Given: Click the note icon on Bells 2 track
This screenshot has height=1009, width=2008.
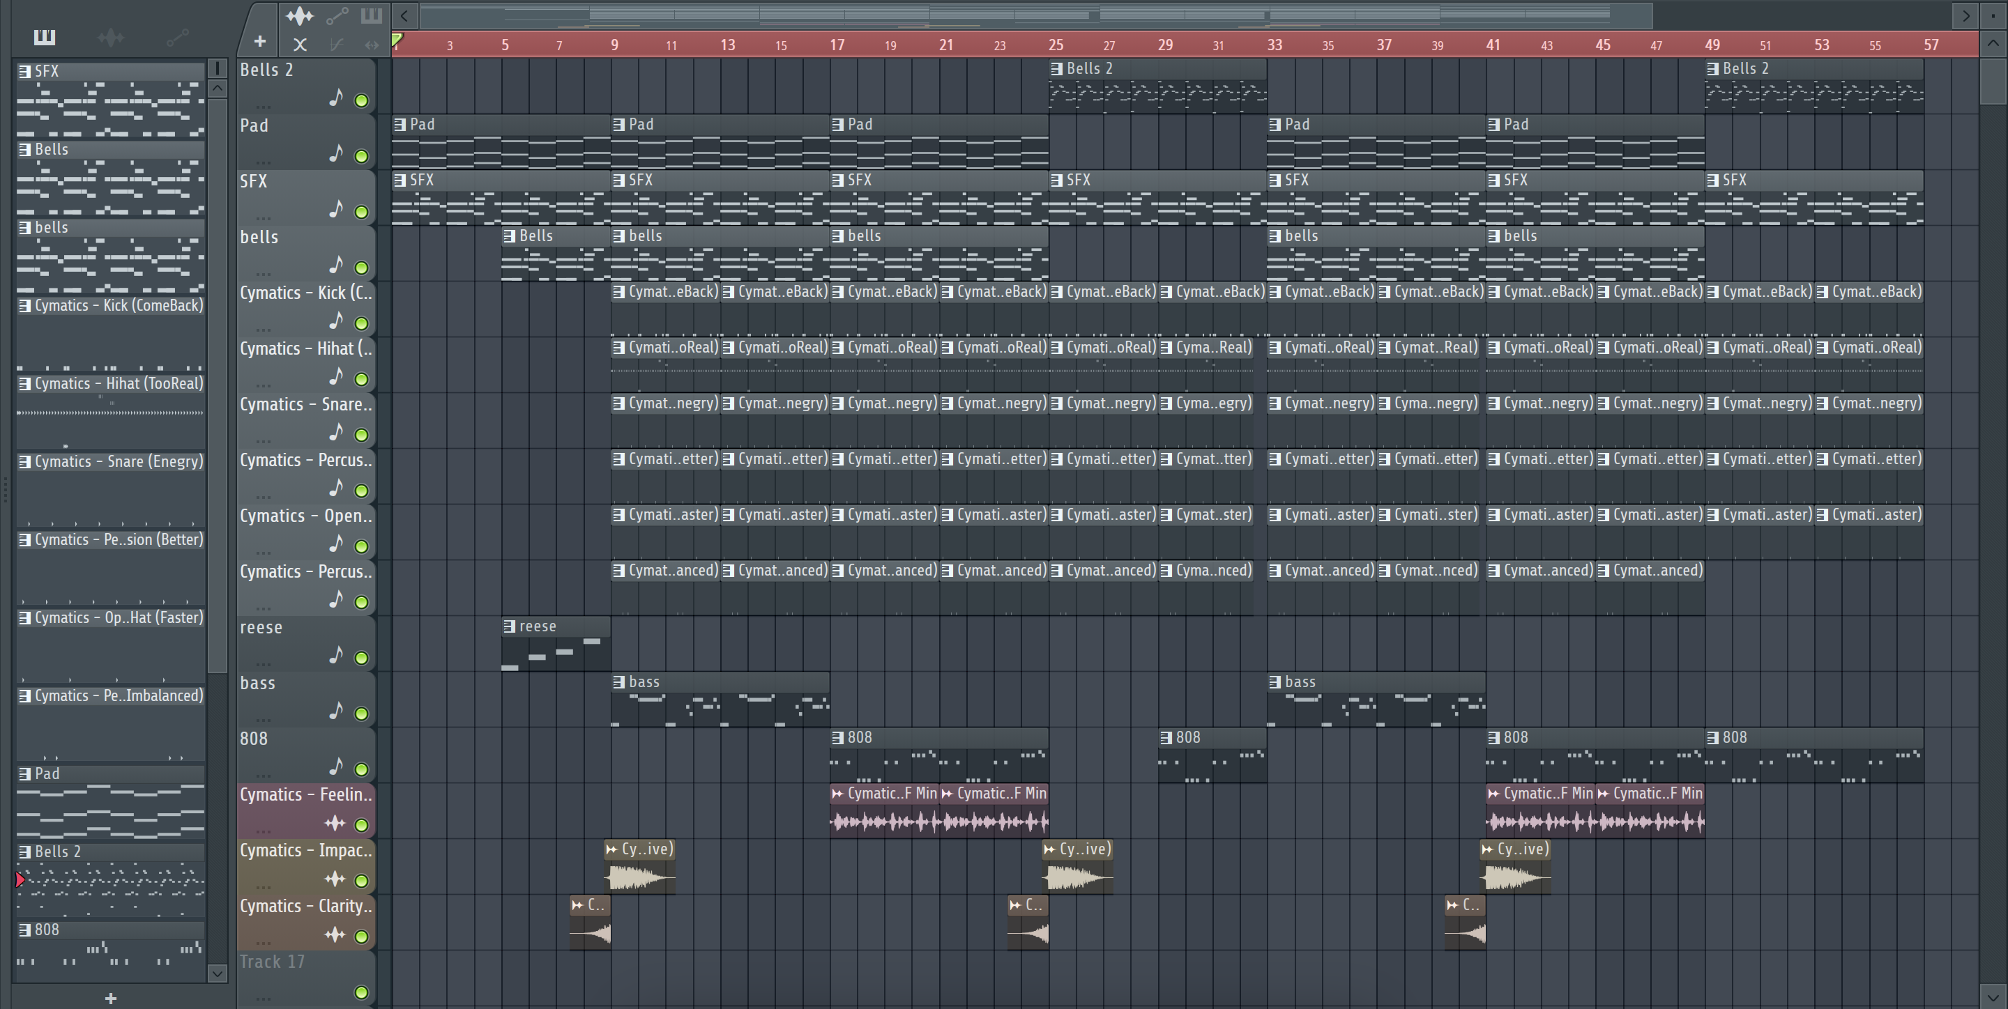Looking at the screenshot, I should coord(336,98).
